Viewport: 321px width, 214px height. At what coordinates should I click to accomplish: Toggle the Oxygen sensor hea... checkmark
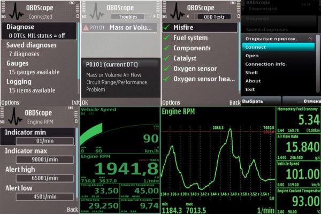(167, 79)
